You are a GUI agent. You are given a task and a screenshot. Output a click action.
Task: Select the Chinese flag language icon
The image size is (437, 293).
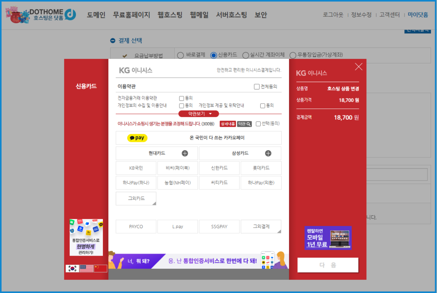pos(100,268)
